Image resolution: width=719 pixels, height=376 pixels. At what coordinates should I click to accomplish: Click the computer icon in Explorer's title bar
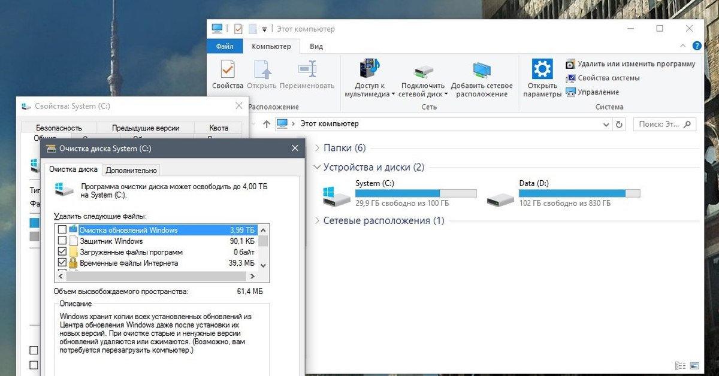click(217, 29)
